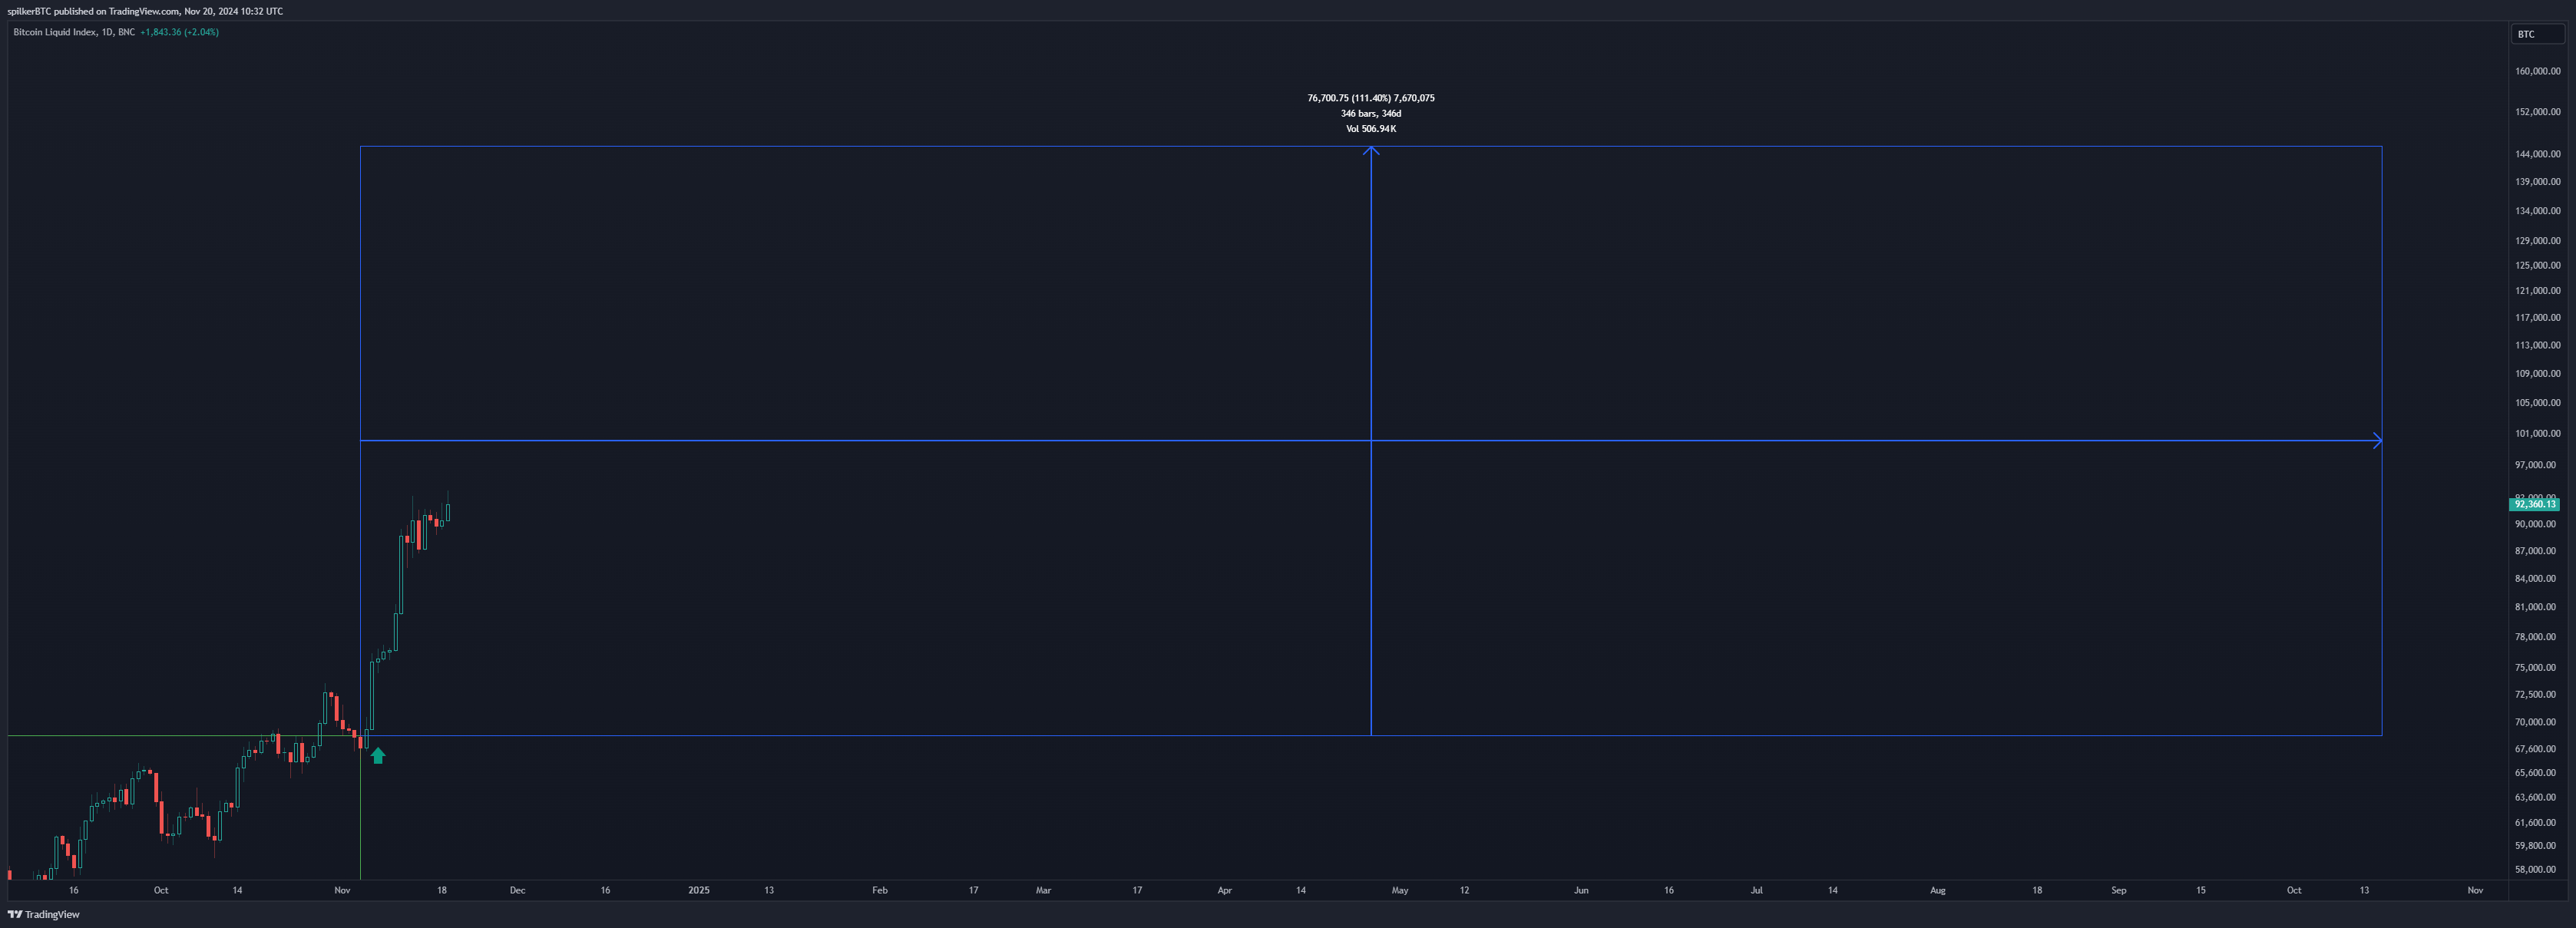This screenshot has width=2576, height=928.
Task: Click the 87,000.00 price axis label
Action: click(2536, 551)
